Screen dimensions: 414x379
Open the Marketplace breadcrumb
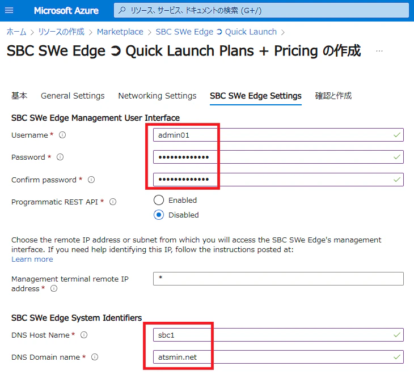point(120,32)
